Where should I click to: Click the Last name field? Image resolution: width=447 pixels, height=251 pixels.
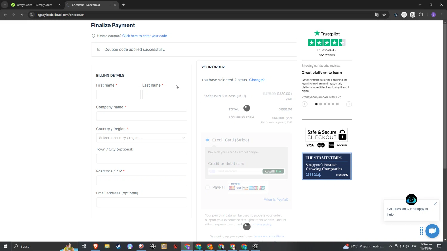coord(165,95)
